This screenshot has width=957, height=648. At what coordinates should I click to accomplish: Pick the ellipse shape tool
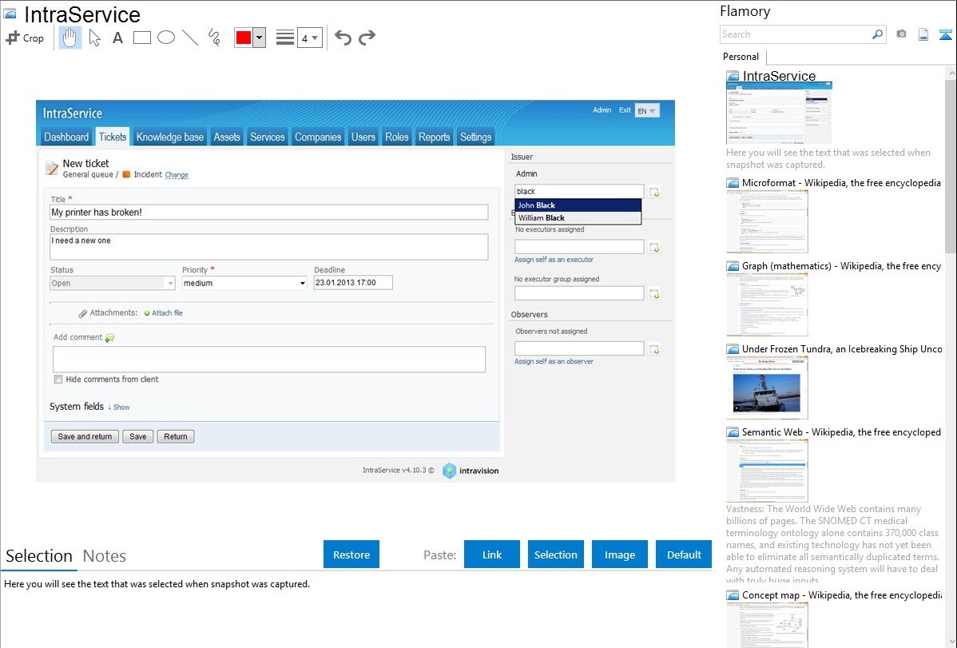(x=166, y=38)
